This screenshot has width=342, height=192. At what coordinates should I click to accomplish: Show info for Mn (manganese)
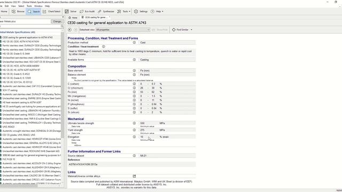134,96
